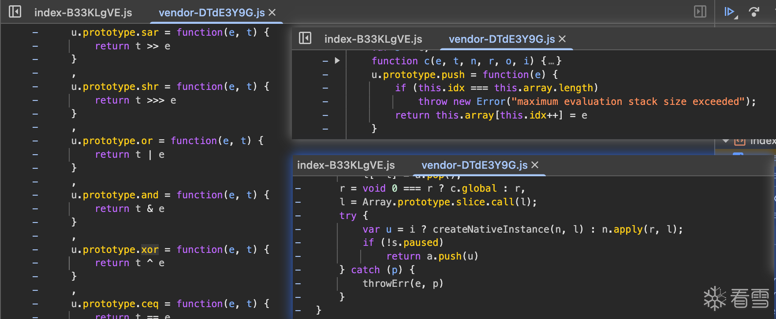The image size is (776, 319).
Task: Switch to index-B33KLgVE.js in lower-right panel
Action: pyautogui.click(x=346, y=165)
